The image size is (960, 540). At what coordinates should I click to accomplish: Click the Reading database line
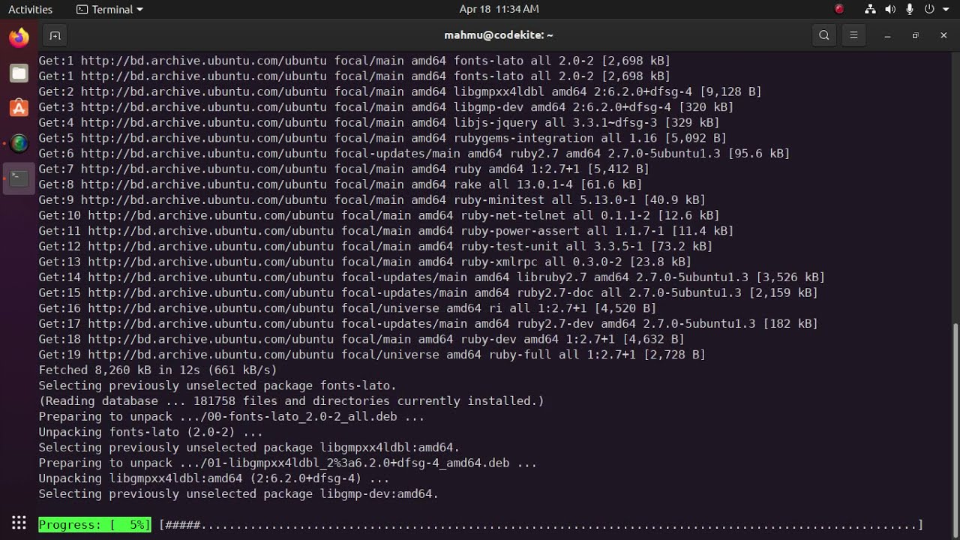tap(291, 401)
